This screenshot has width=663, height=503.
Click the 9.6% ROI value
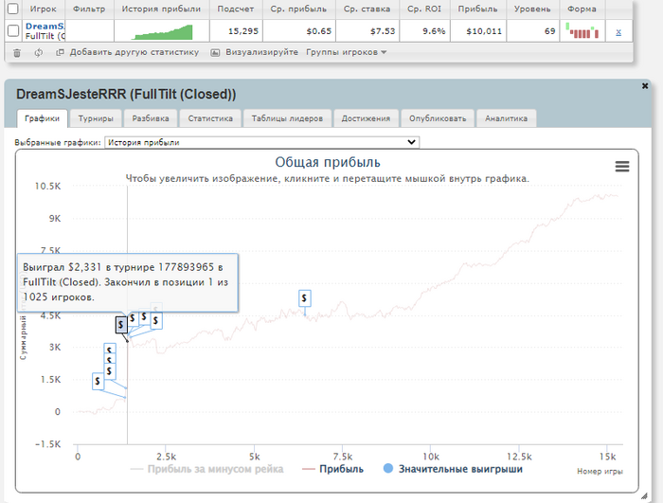point(434,31)
